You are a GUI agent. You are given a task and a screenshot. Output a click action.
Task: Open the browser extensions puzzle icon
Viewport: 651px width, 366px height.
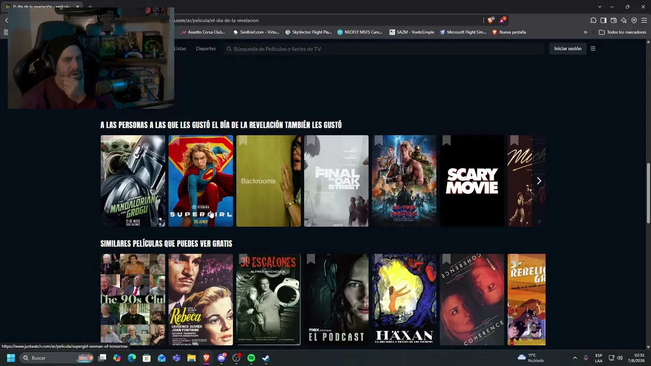pyautogui.click(x=594, y=20)
